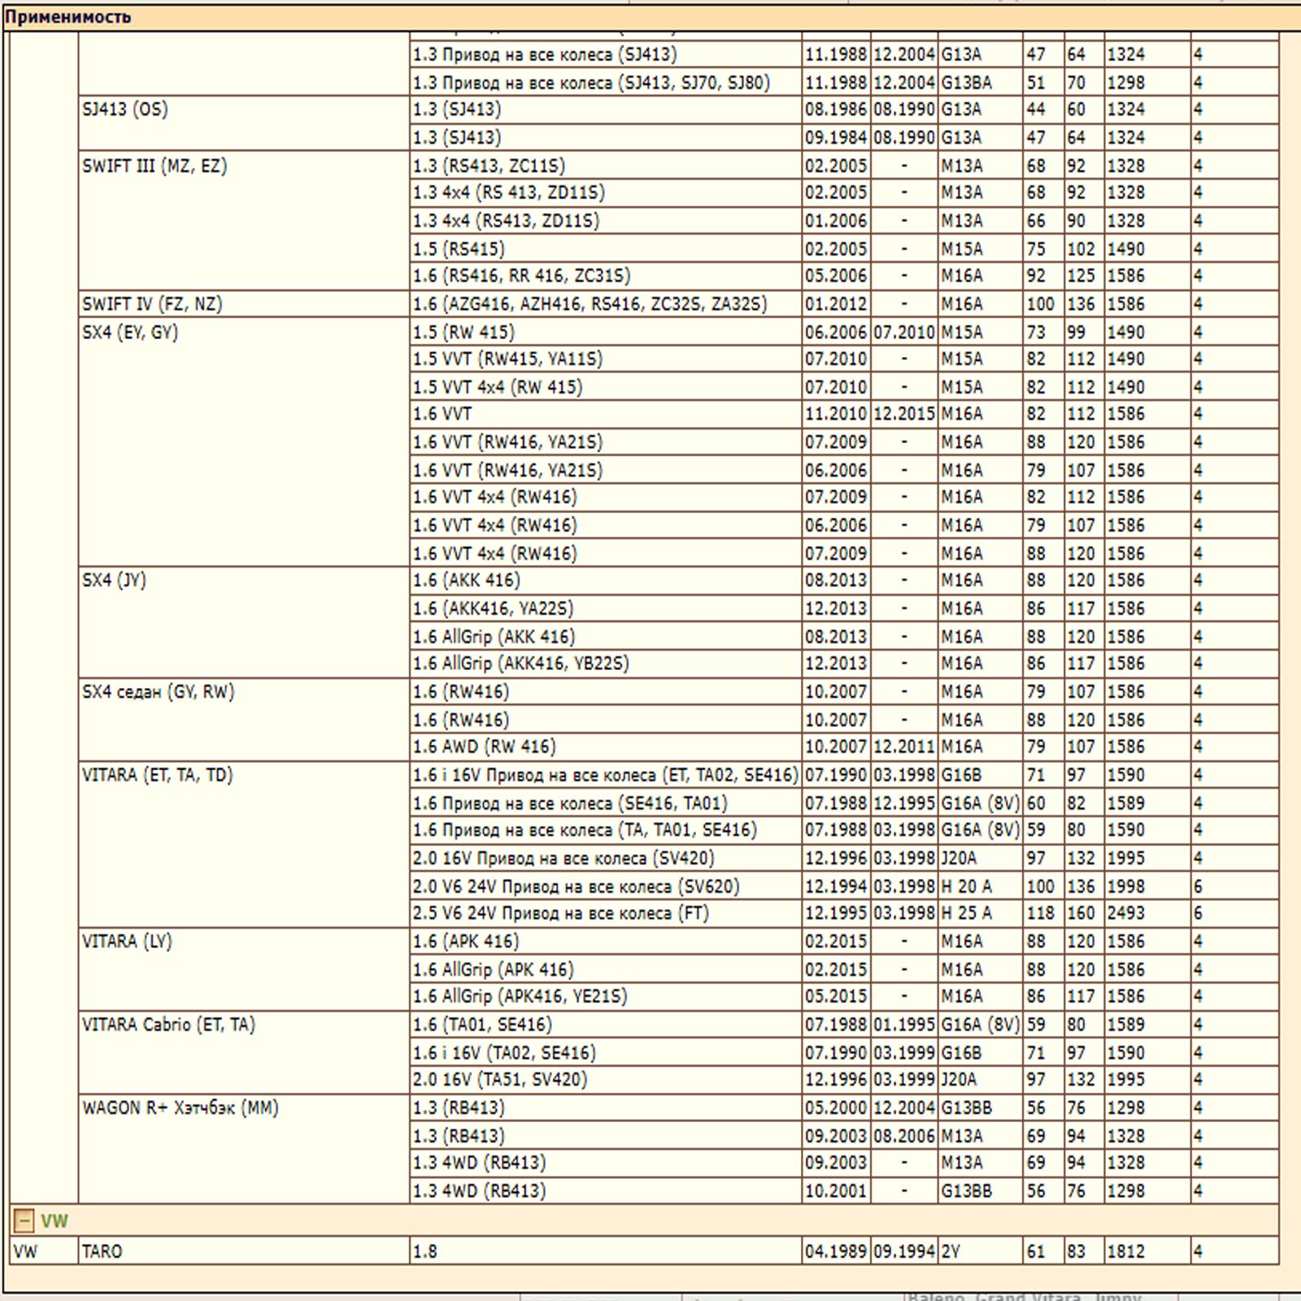The width and height of the screenshot is (1301, 1301).
Task: Select the SX4 (EV, GY) model cell
Action: (130, 332)
